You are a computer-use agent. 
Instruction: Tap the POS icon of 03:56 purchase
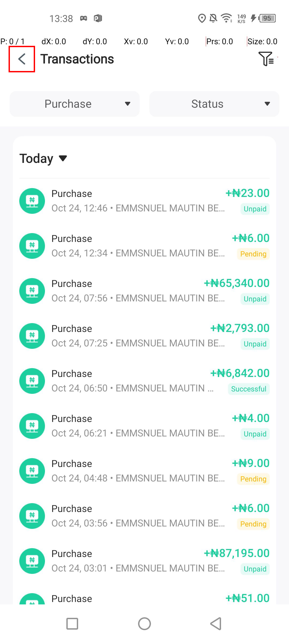click(32, 516)
